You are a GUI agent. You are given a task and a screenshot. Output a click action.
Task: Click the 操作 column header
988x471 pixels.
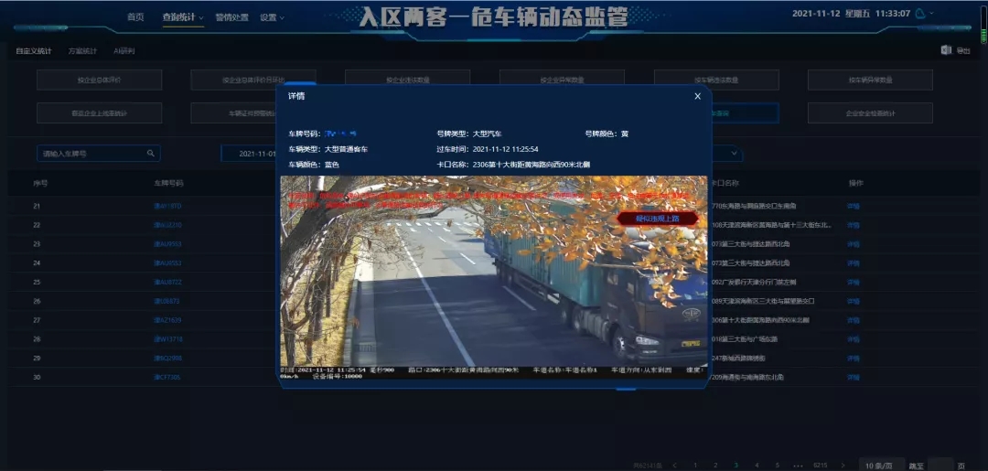click(x=855, y=183)
